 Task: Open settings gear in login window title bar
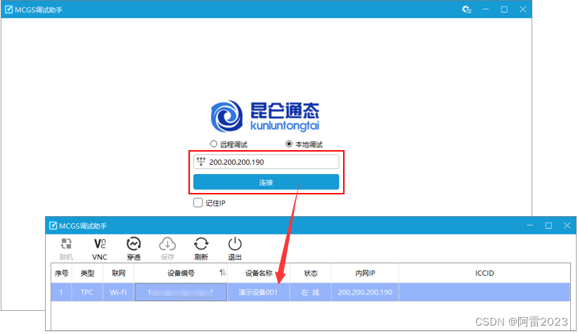467,10
